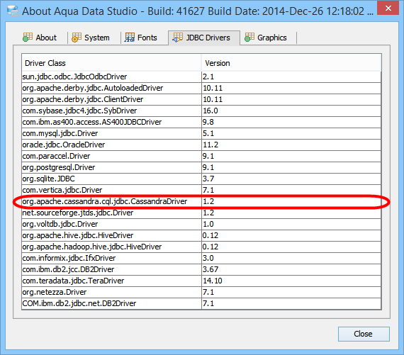Switch to the System tab
The height and width of the screenshot is (355, 404).
(x=91, y=38)
